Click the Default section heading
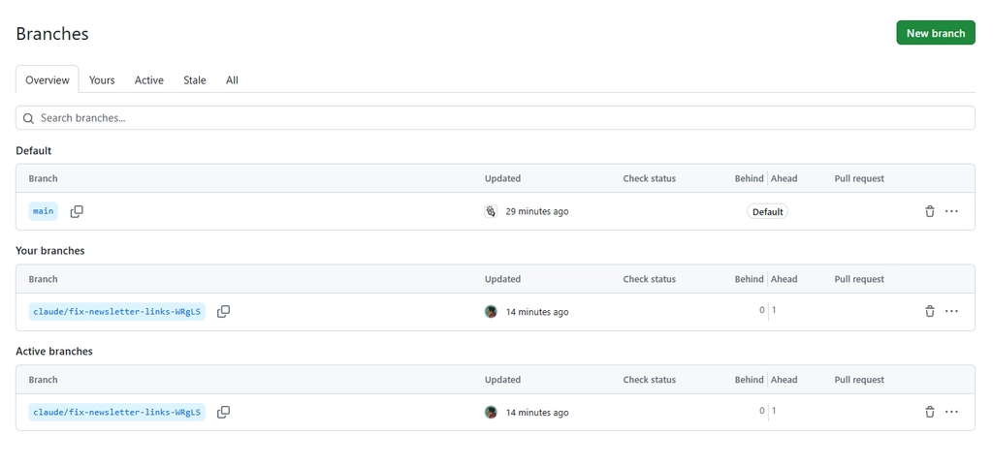993x466 pixels. 34,150
